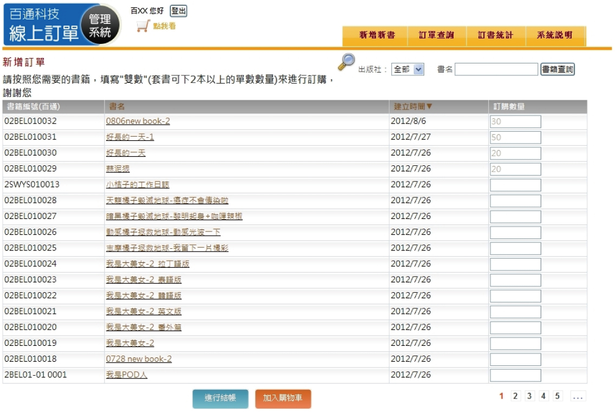Screen dimensions: 615x412
Task: Sort by 建立時間 column header
Action: tap(413, 107)
